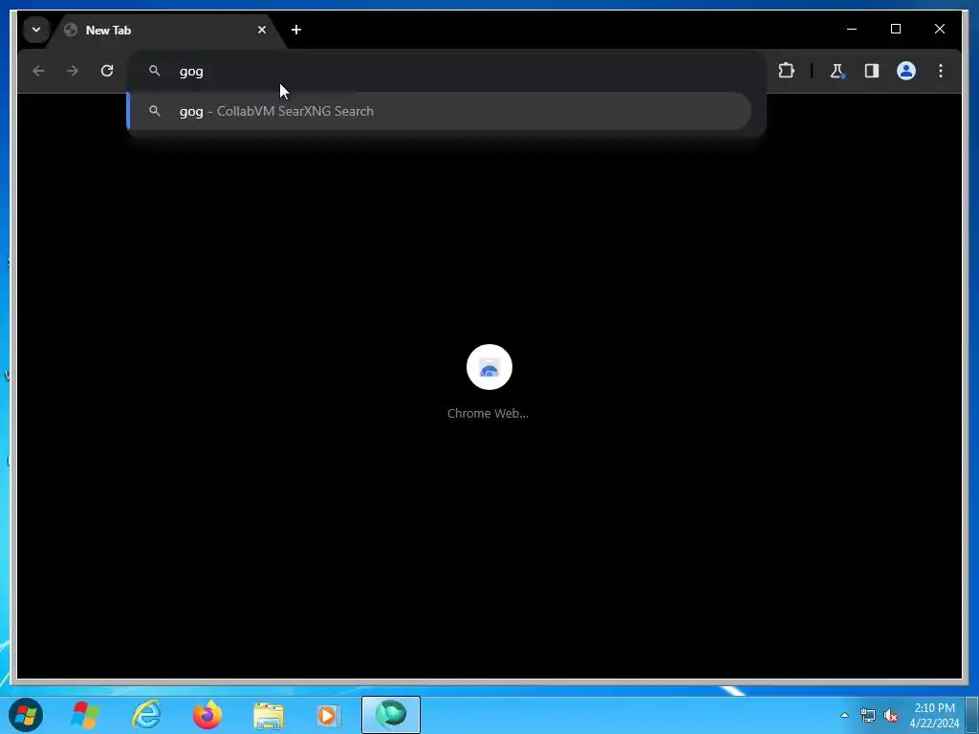
Task: Go back with the back arrow
Action: pos(38,71)
